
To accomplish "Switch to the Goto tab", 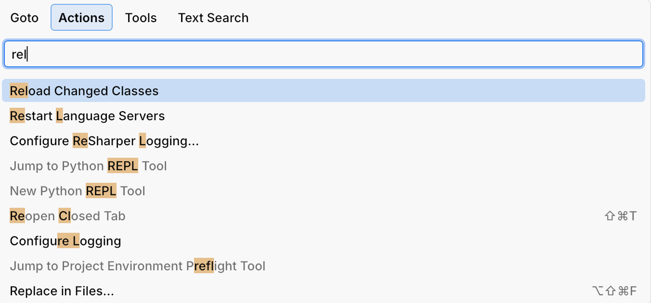I will [x=24, y=17].
